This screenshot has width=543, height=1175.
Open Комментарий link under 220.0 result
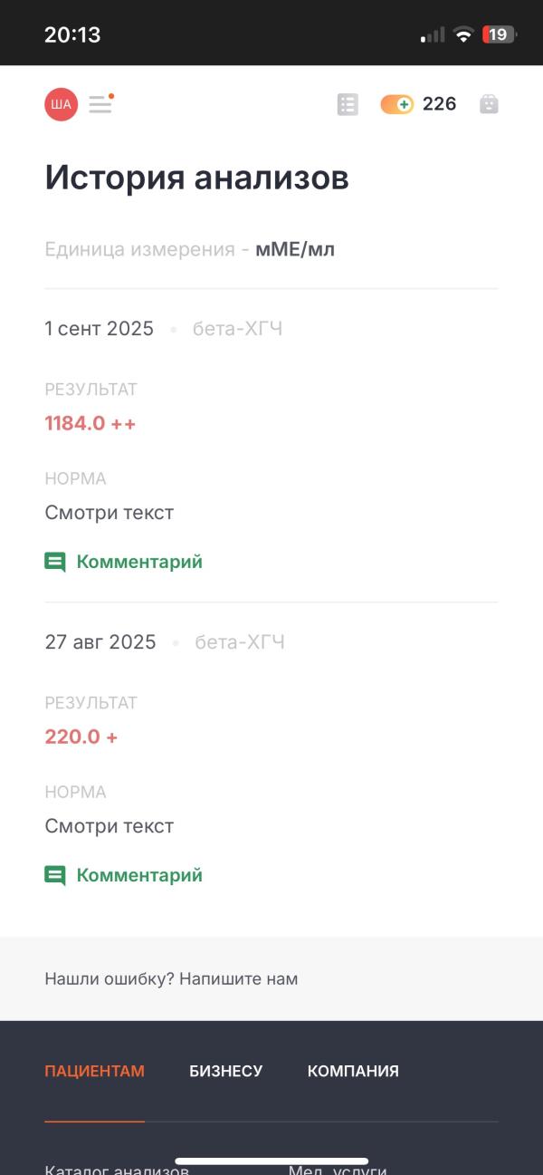[x=139, y=875]
